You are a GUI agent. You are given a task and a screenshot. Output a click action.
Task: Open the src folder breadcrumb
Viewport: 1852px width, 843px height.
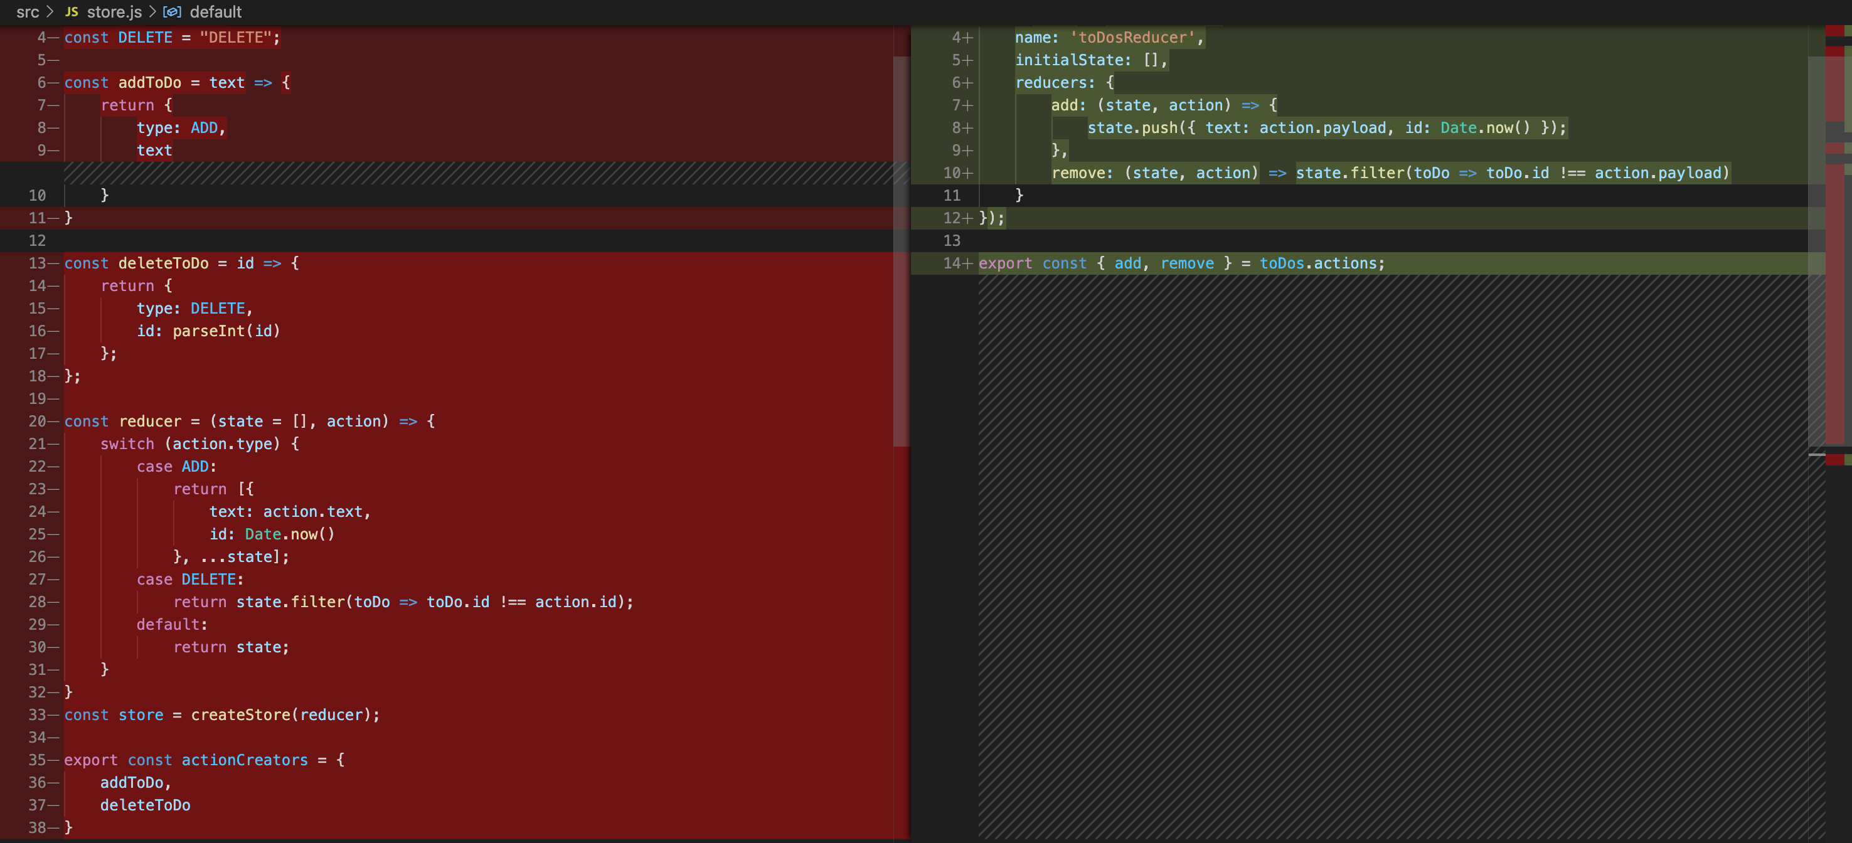tap(28, 11)
